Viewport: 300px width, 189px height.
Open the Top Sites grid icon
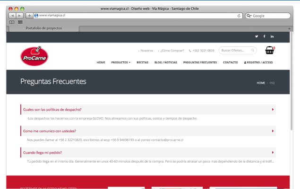click(x=20, y=22)
